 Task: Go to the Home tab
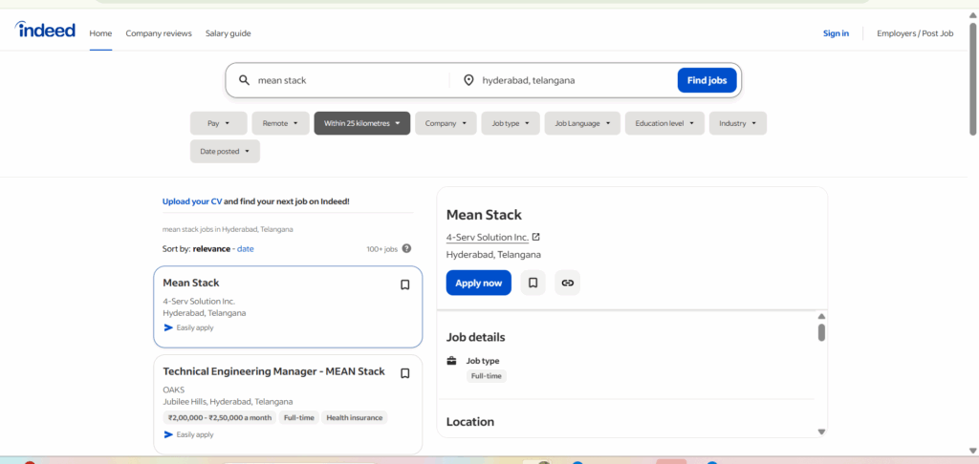coord(100,33)
